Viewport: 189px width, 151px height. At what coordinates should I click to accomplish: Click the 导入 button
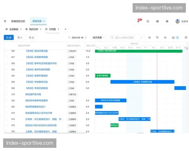[20, 37]
